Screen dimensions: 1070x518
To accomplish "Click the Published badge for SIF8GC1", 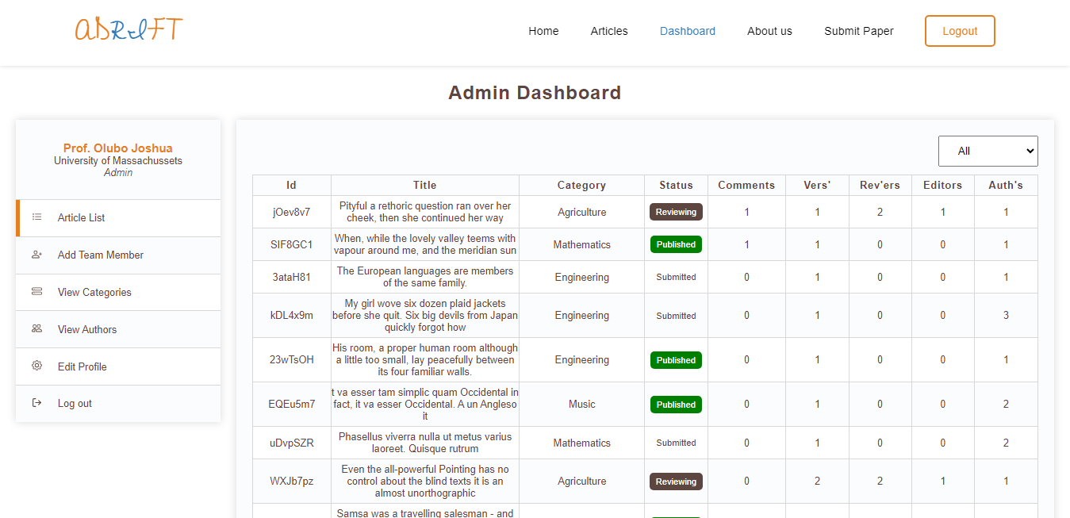I will click(x=676, y=244).
